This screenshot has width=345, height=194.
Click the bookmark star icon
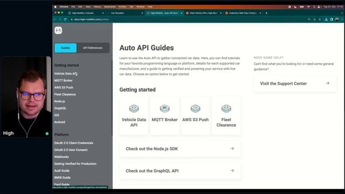point(320,19)
